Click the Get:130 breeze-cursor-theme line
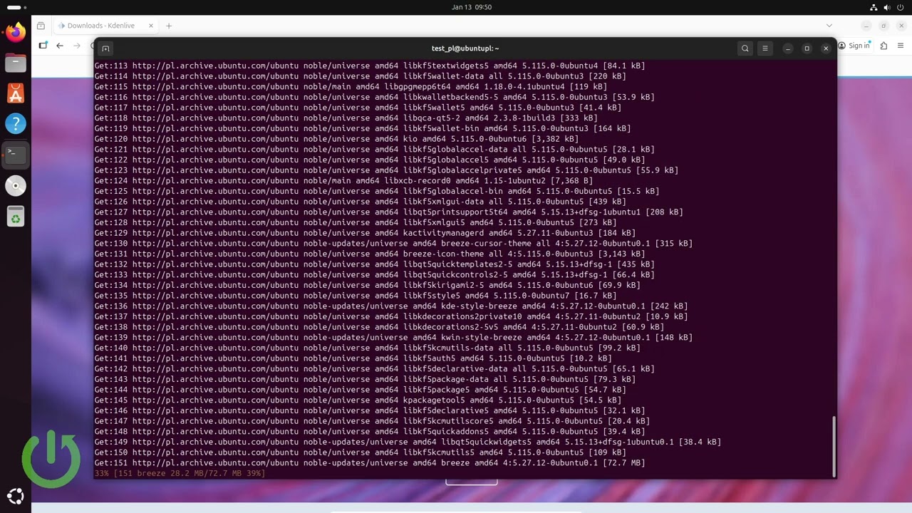 [x=393, y=244]
